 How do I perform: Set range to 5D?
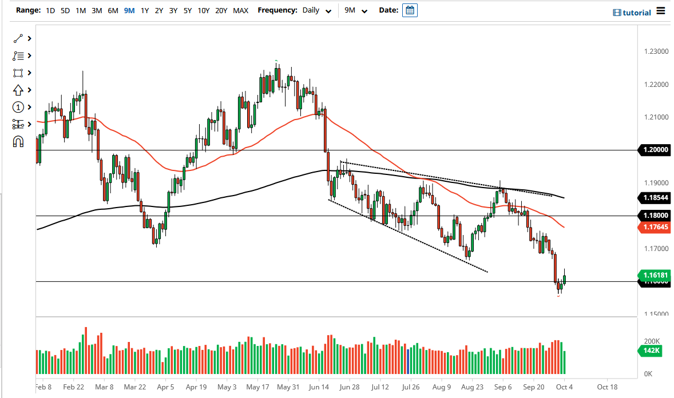point(65,10)
